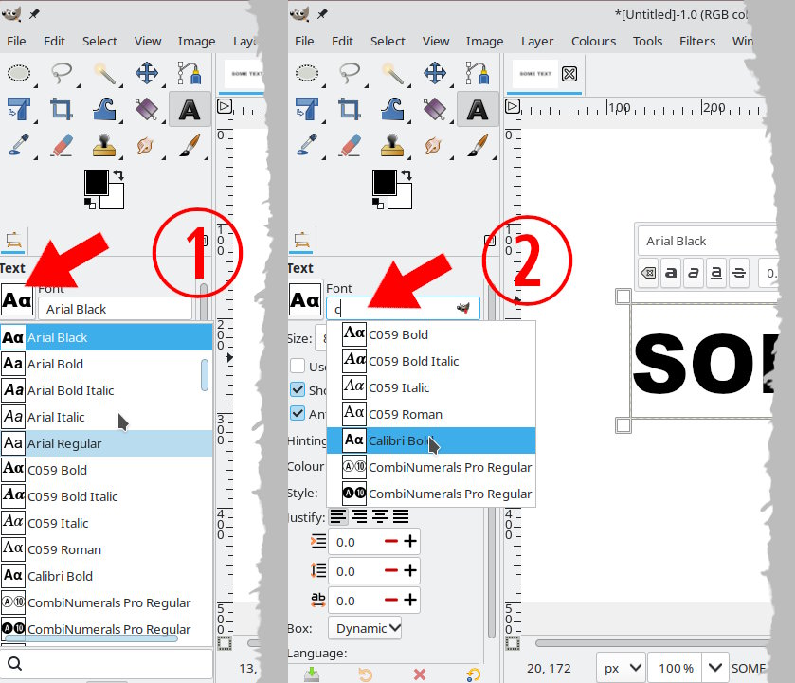Select the Colour Picker tool in right screenshot
This screenshot has height=683, width=795.
tap(307, 146)
